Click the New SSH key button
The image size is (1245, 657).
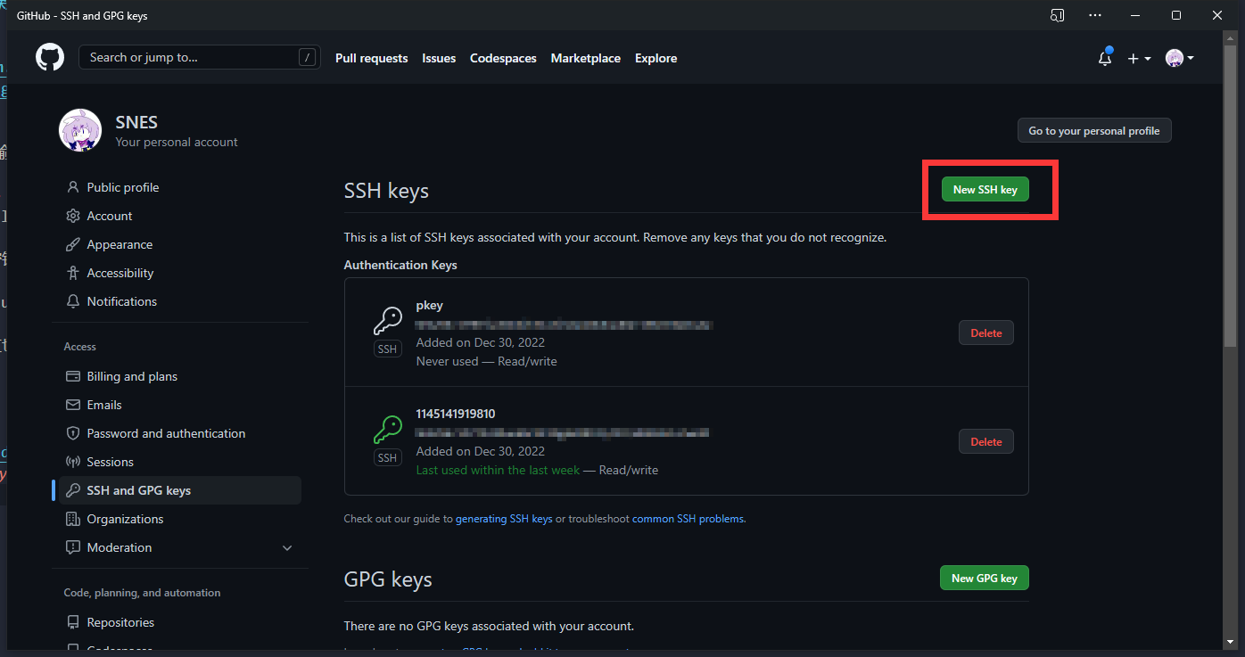[985, 189]
